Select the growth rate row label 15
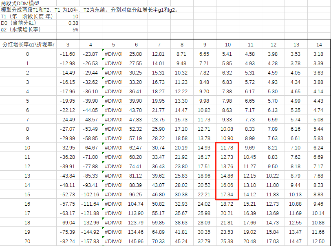The width and height of the screenshot is (331, 246). tap(28, 194)
